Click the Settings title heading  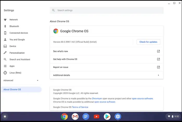[x=9, y=10]
